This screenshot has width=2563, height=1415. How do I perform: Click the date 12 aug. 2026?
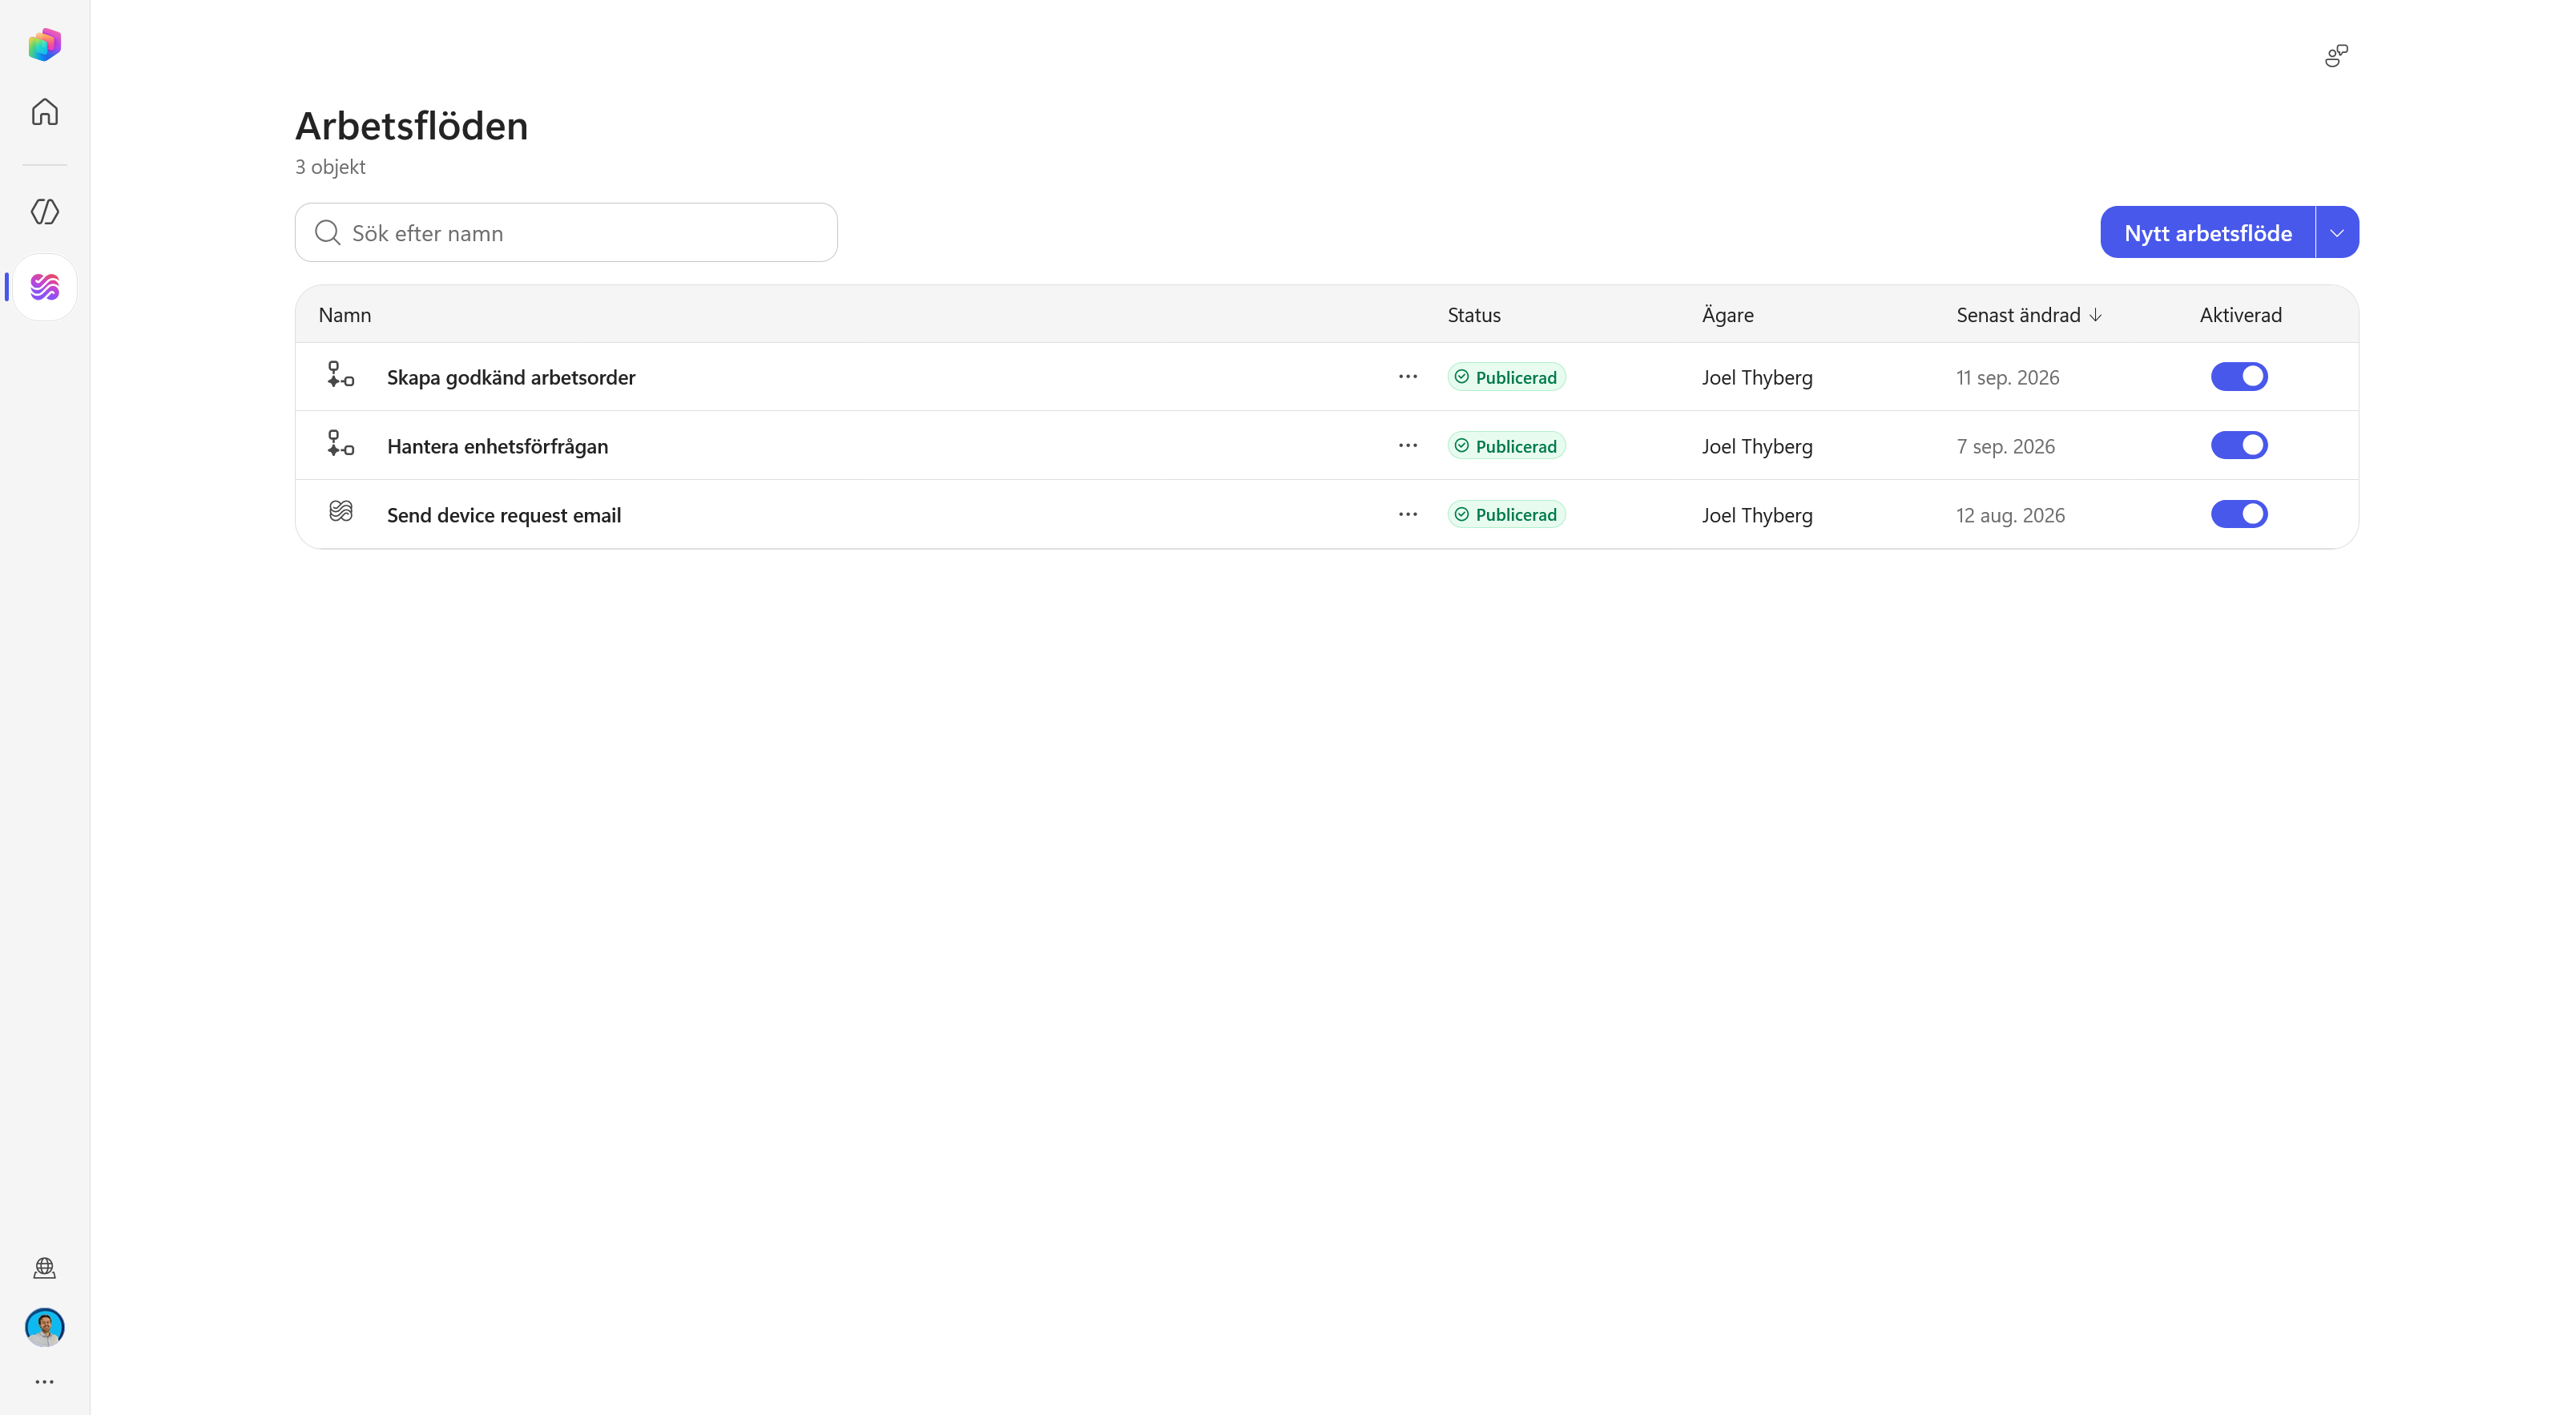coord(2010,514)
